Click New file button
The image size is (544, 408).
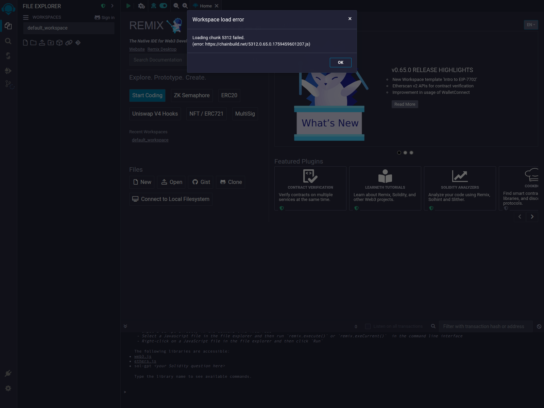(x=142, y=182)
